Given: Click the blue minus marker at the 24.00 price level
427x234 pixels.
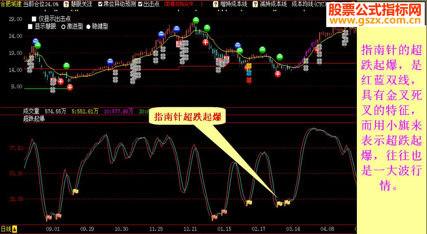Looking at the screenshot, I should pyautogui.click(x=162, y=35).
